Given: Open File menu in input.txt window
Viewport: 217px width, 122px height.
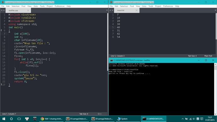Looking at the screenshot, I should [x=111, y=6].
